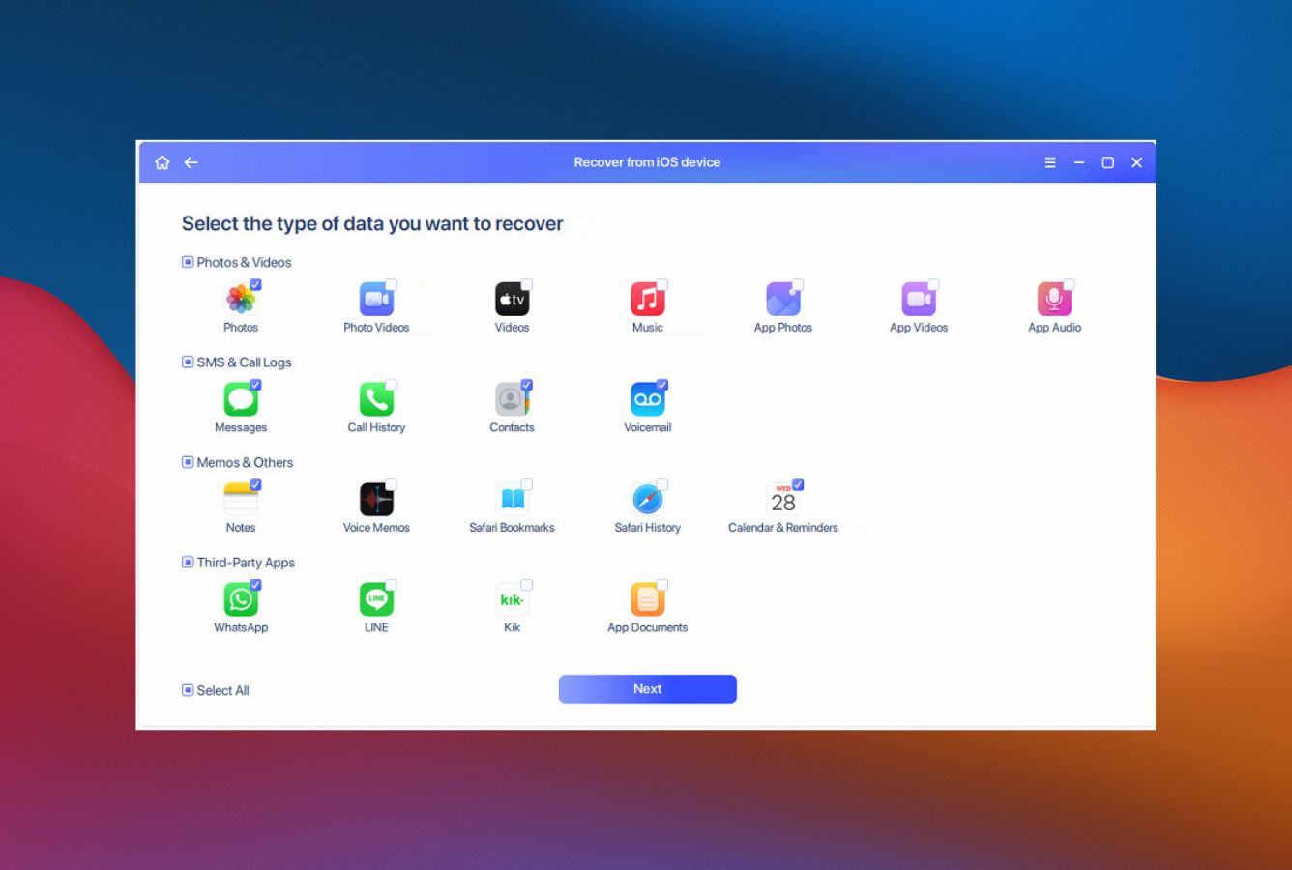This screenshot has width=1292, height=870.
Task: Choose the WhatsApp icon
Action: [x=241, y=599]
